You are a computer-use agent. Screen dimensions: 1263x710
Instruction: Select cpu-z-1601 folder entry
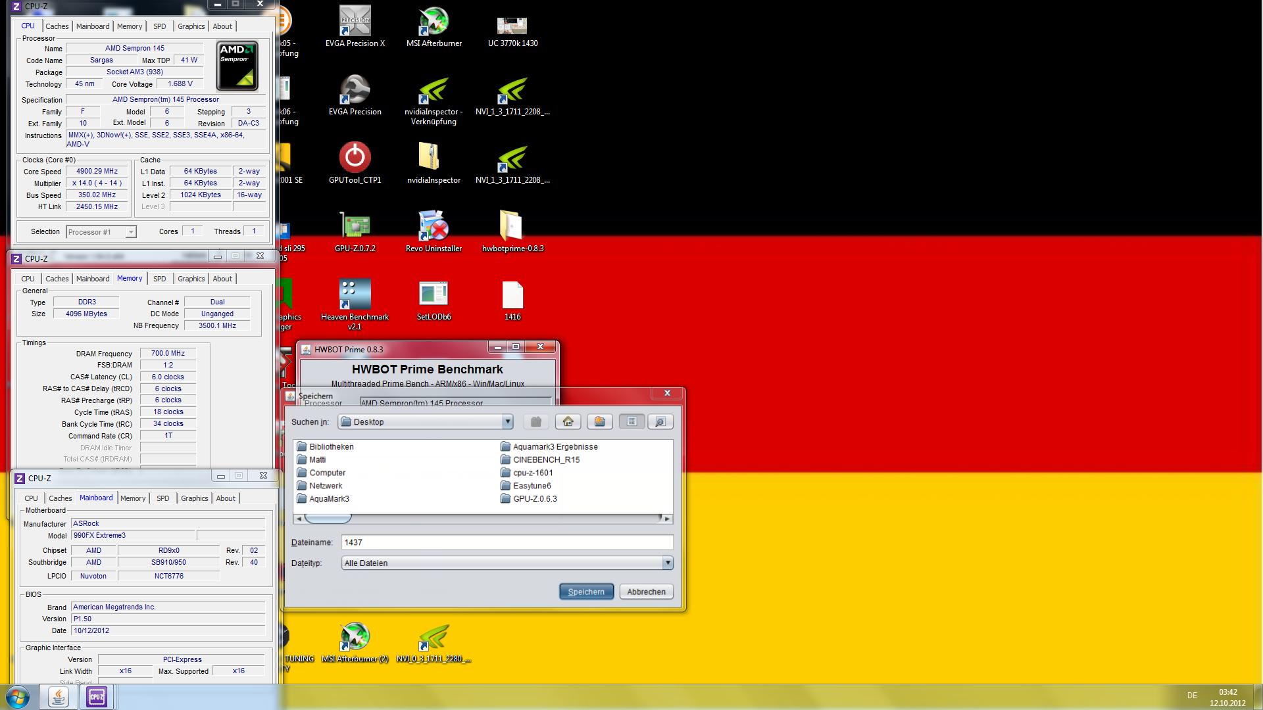tap(527, 473)
